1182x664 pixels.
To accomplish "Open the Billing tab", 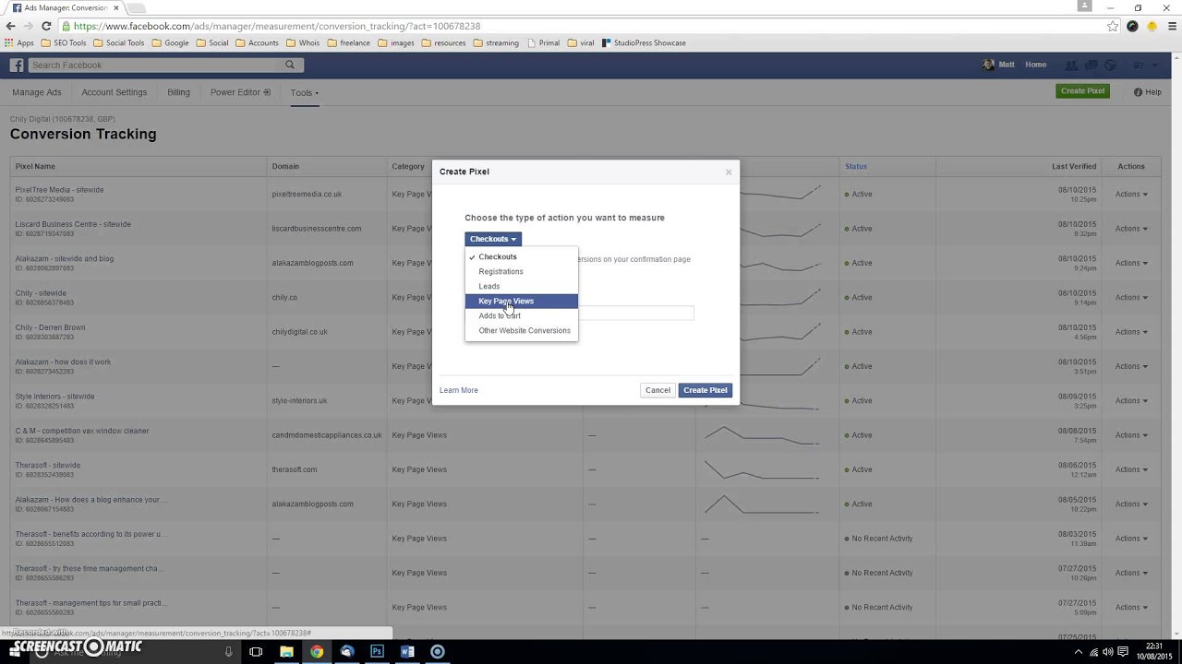I will [x=178, y=92].
